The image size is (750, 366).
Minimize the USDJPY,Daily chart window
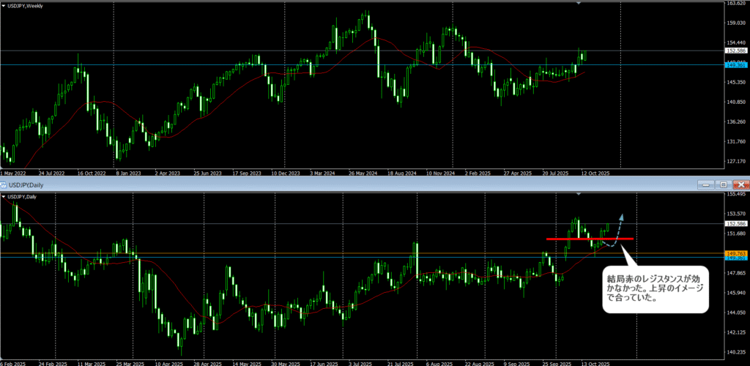[707, 184]
